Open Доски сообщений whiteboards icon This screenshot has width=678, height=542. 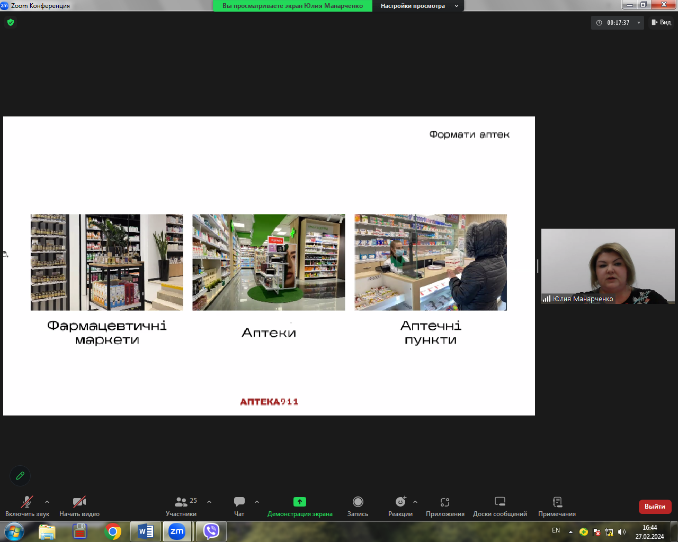pyautogui.click(x=500, y=501)
